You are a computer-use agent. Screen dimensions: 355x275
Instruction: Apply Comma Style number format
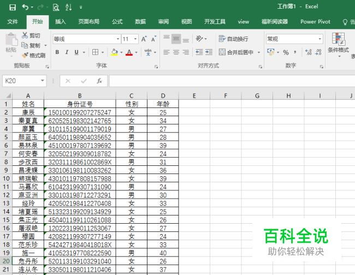(x=295, y=52)
